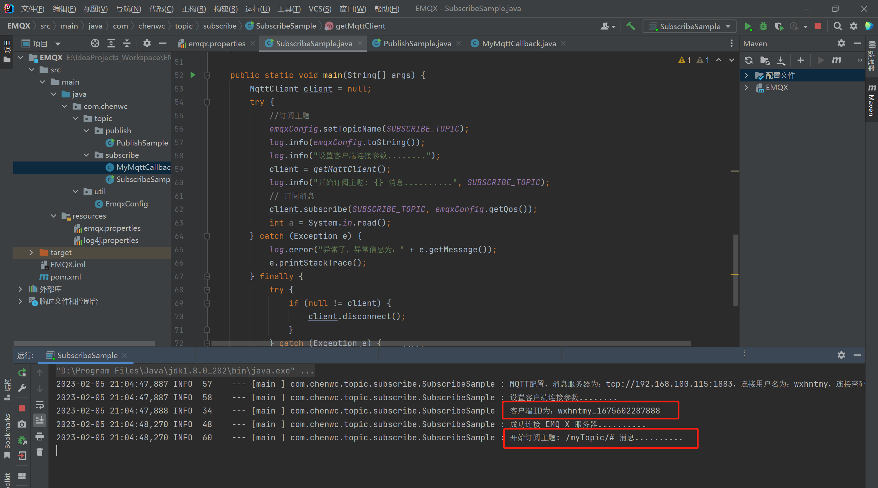The height and width of the screenshot is (488, 878).
Task: Click chenwc in breadcrumb path
Action: click(152, 26)
